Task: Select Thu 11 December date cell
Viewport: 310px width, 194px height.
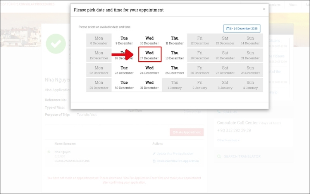Action: coord(175,41)
